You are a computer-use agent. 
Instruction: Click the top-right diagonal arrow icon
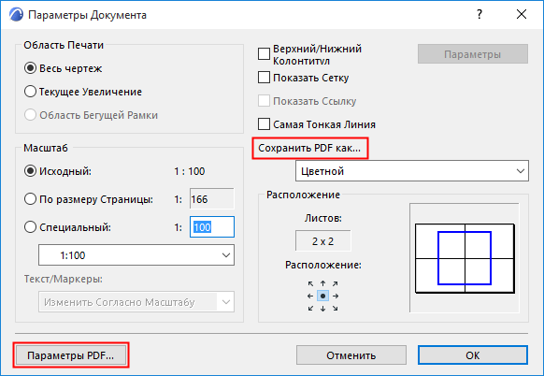pos(336,283)
